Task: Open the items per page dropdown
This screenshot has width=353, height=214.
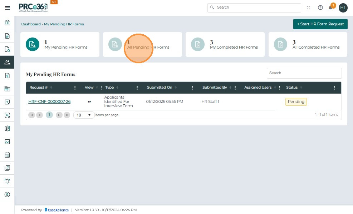Action: [x=84, y=115]
